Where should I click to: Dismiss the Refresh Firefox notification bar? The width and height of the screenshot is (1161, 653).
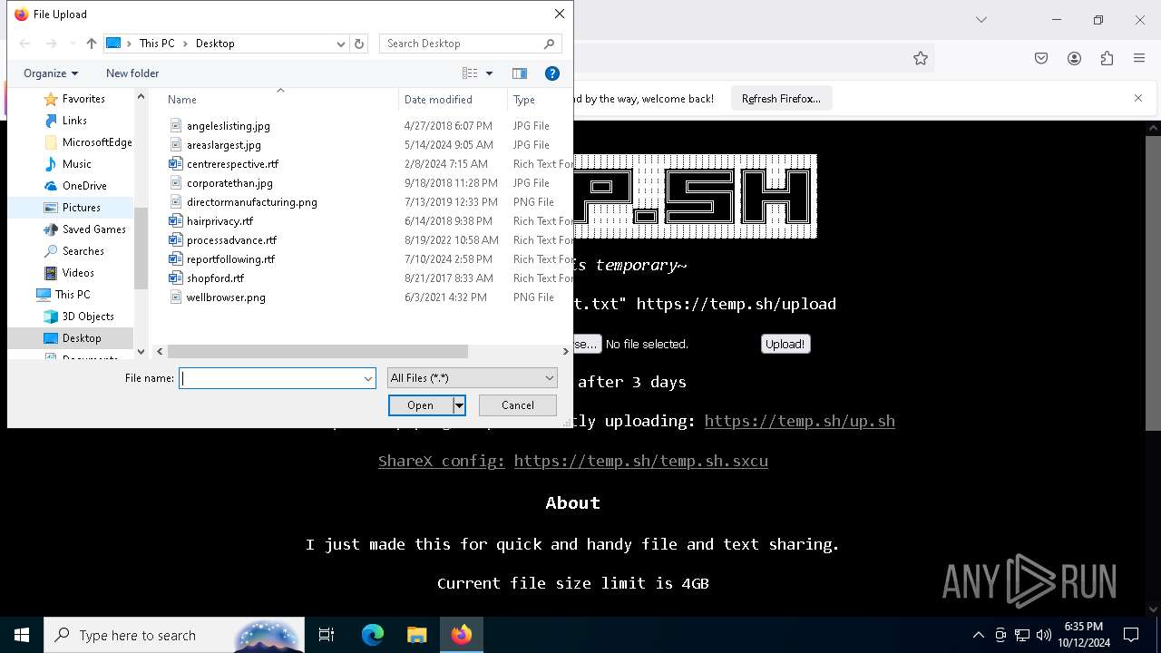click(1138, 98)
